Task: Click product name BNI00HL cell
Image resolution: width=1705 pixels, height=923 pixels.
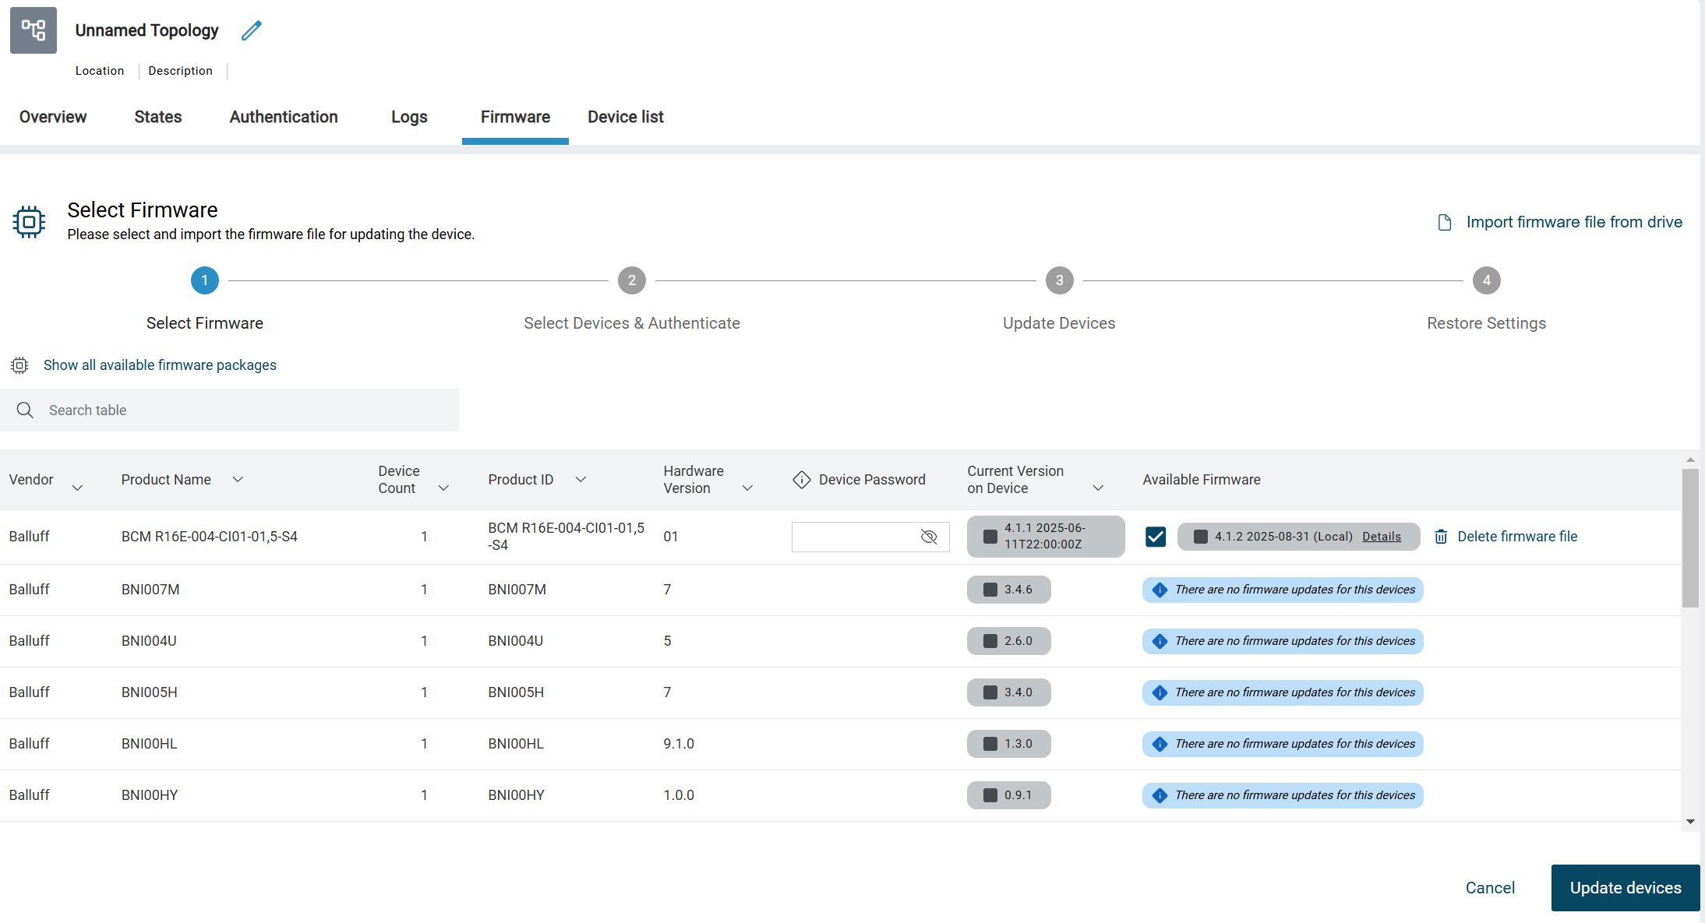Action: tap(150, 744)
